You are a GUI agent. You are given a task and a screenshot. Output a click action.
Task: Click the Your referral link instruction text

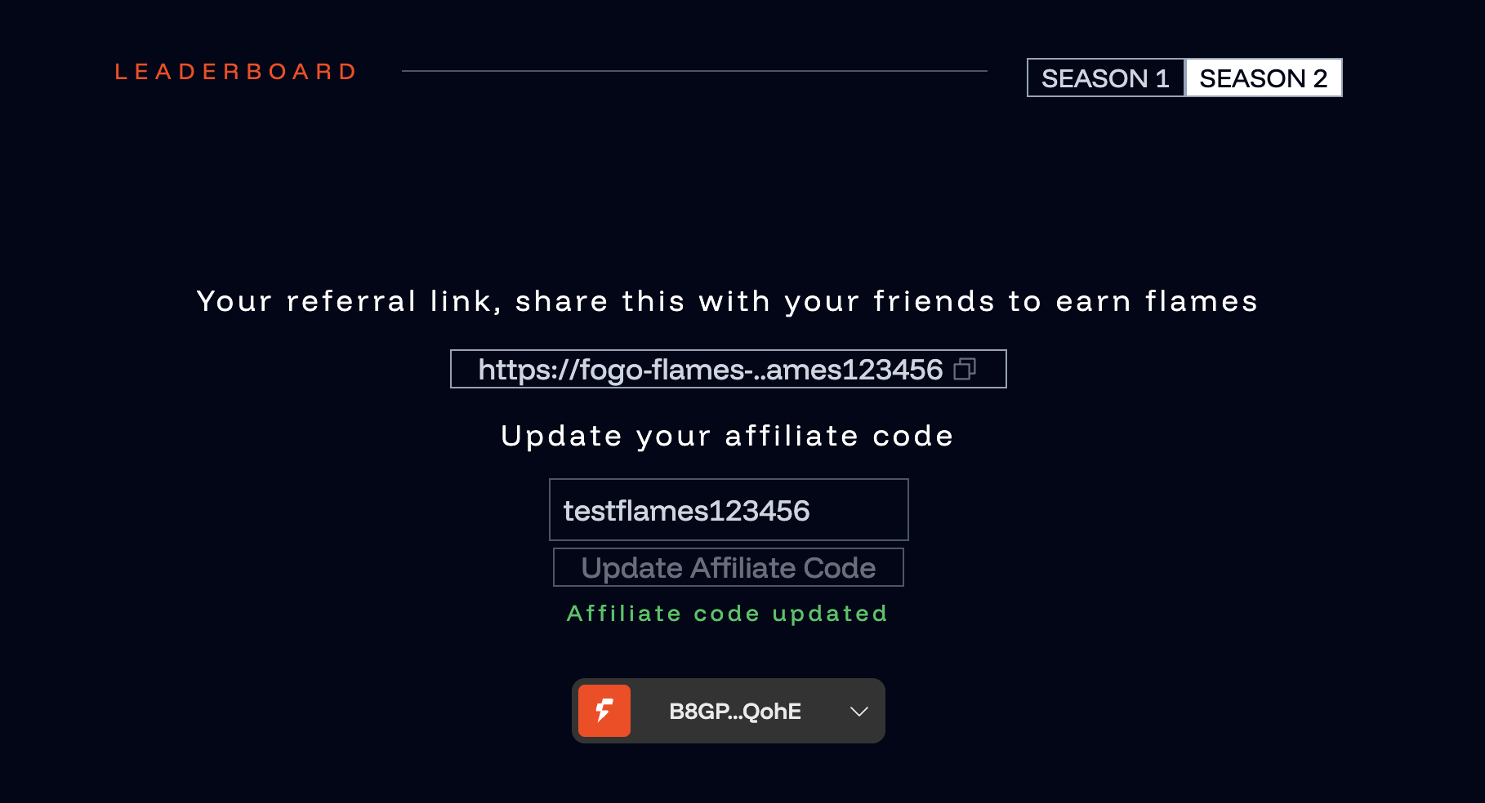click(727, 301)
